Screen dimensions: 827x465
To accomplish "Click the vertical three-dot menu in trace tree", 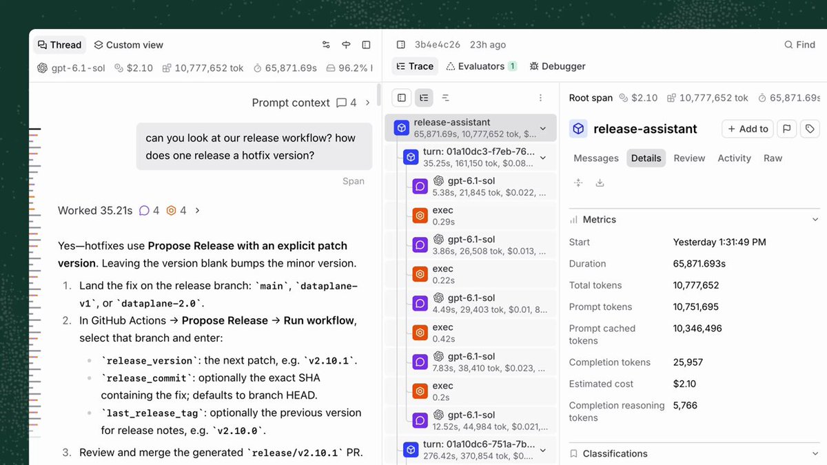I will point(540,98).
